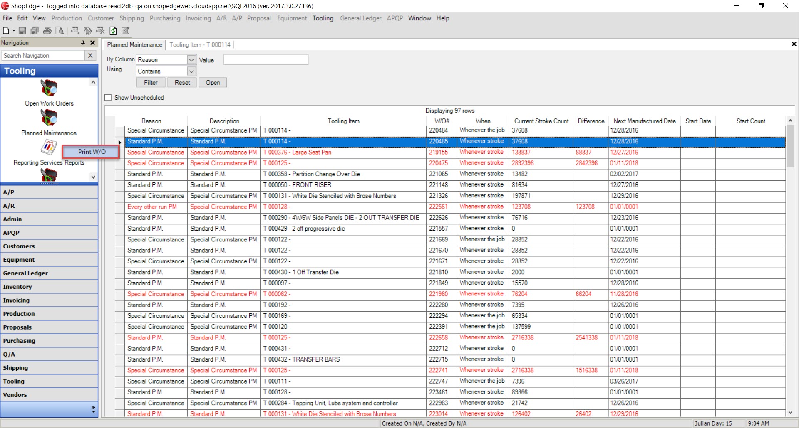Switch to the Planned Maintenance tab
This screenshot has height=428, width=799.
[x=134, y=45]
